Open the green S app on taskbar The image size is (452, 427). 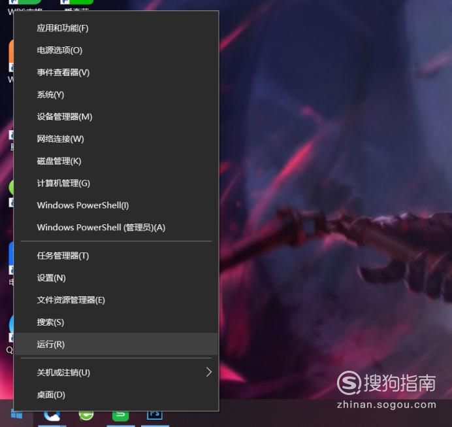[x=120, y=415]
